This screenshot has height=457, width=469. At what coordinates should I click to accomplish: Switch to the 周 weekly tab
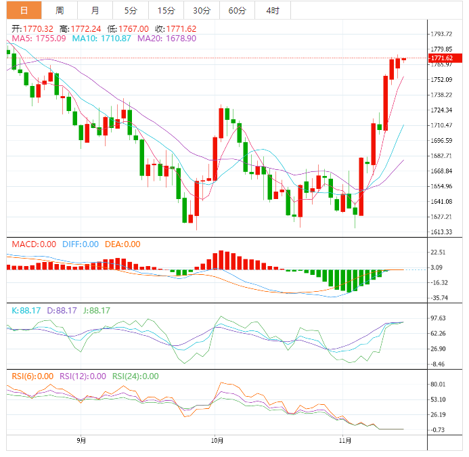(x=60, y=10)
